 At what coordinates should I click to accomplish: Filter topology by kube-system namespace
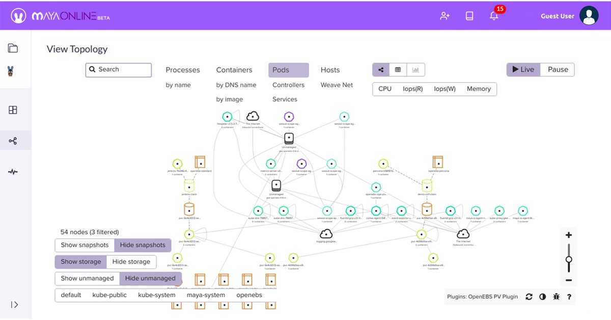point(156,295)
